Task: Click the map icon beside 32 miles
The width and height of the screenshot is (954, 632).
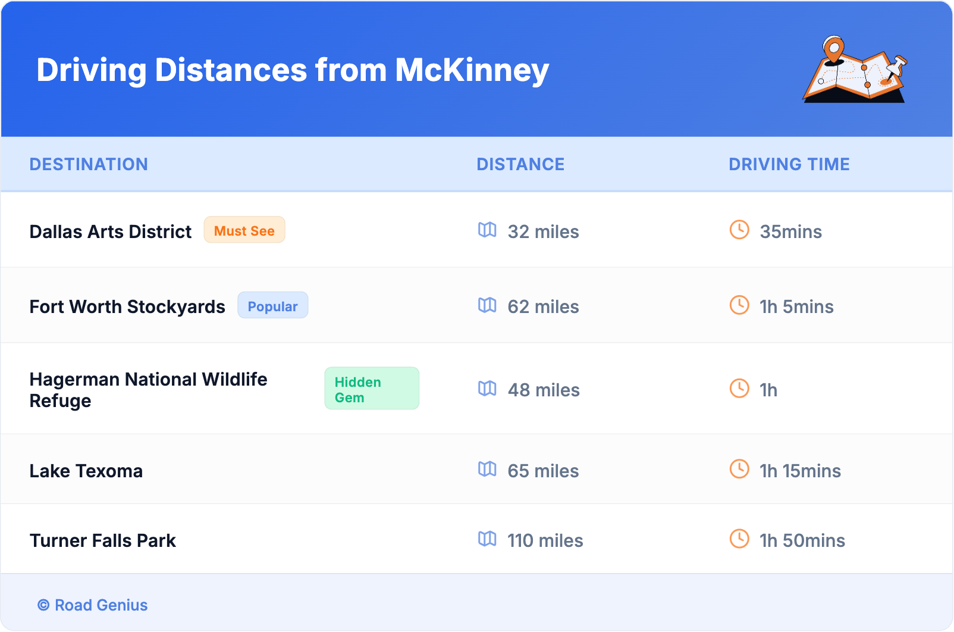Action: pyautogui.click(x=487, y=230)
